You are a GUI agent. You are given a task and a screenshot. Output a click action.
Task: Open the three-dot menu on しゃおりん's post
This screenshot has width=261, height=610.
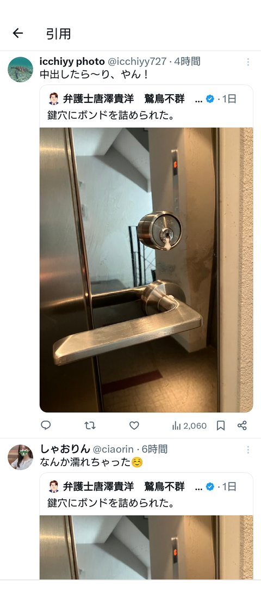[248, 450]
